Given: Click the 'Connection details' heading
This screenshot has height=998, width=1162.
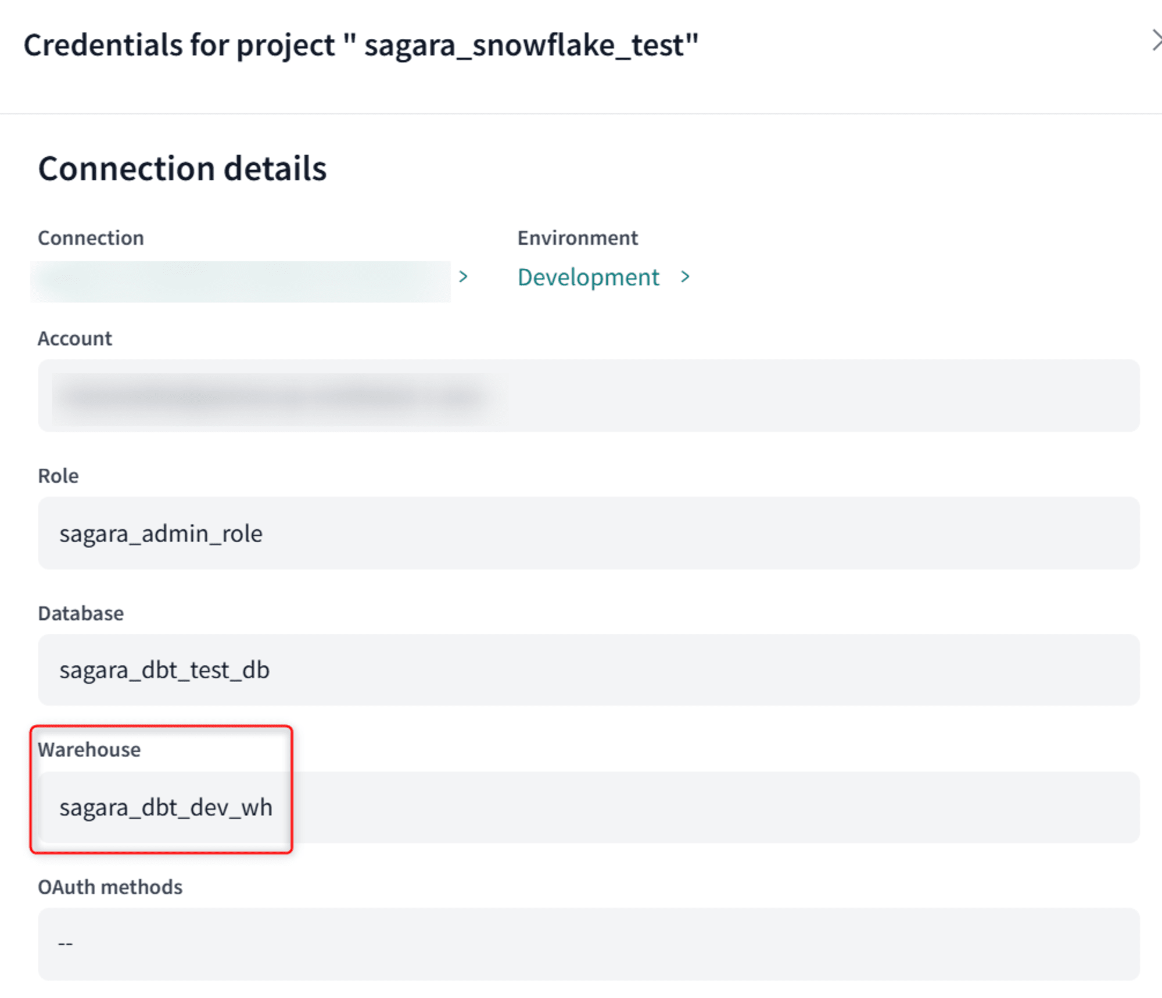Looking at the screenshot, I should 182,169.
